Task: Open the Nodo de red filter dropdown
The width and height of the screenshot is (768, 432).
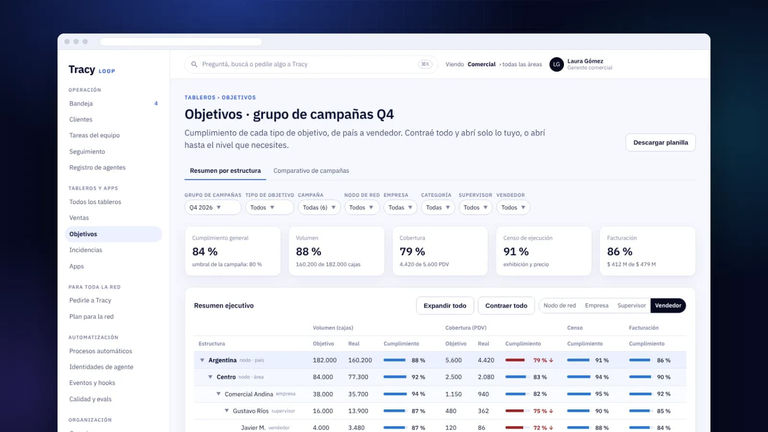Action: (362, 207)
